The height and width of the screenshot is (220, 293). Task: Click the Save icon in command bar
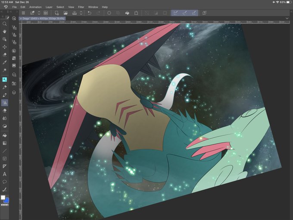click(75, 13)
